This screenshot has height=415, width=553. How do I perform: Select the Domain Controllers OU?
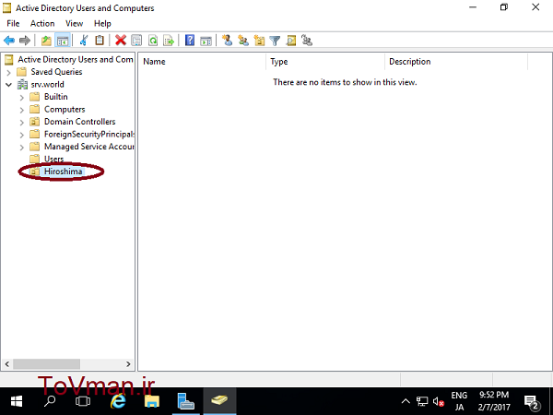coord(79,122)
